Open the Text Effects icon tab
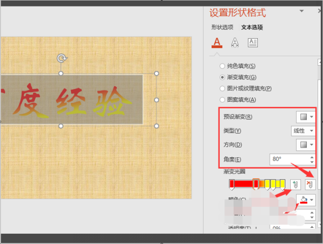This screenshot has width=323, height=244. pos(235,43)
